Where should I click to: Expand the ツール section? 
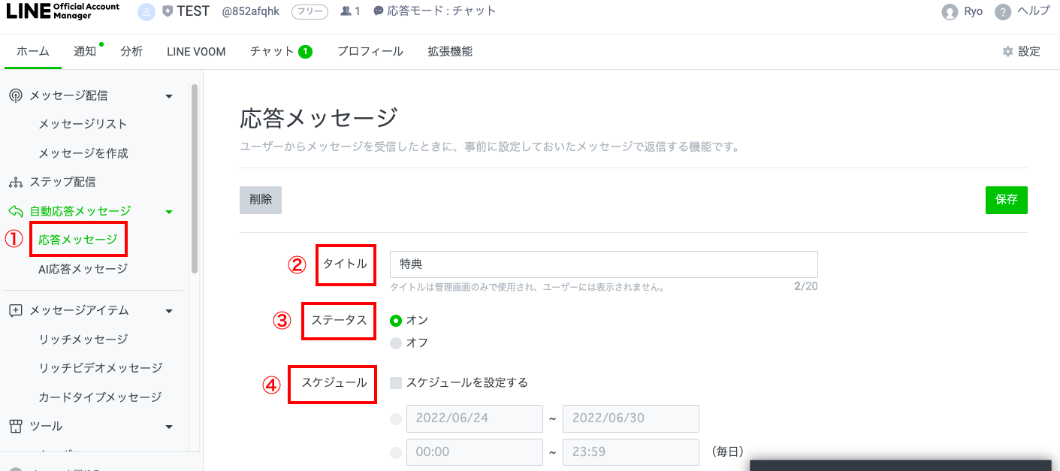[169, 425]
